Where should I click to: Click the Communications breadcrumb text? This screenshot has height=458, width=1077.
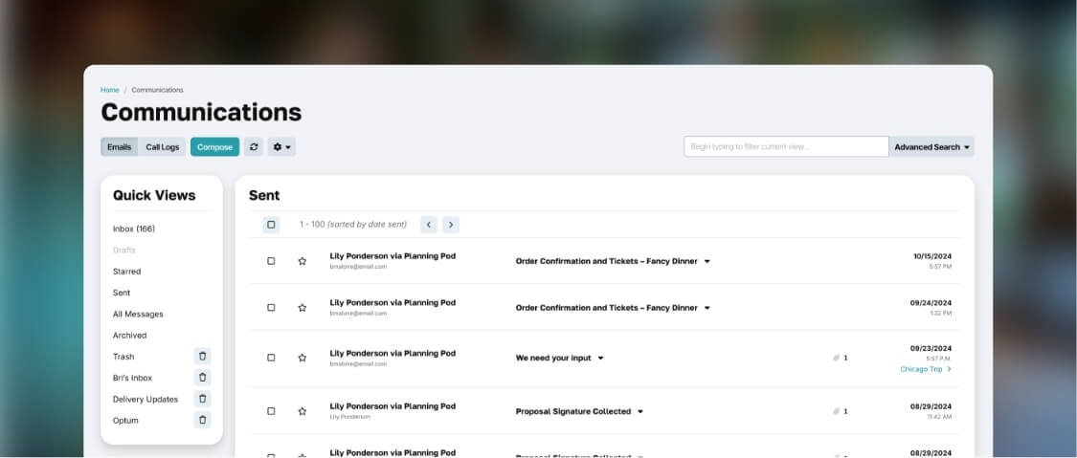click(157, 90)
